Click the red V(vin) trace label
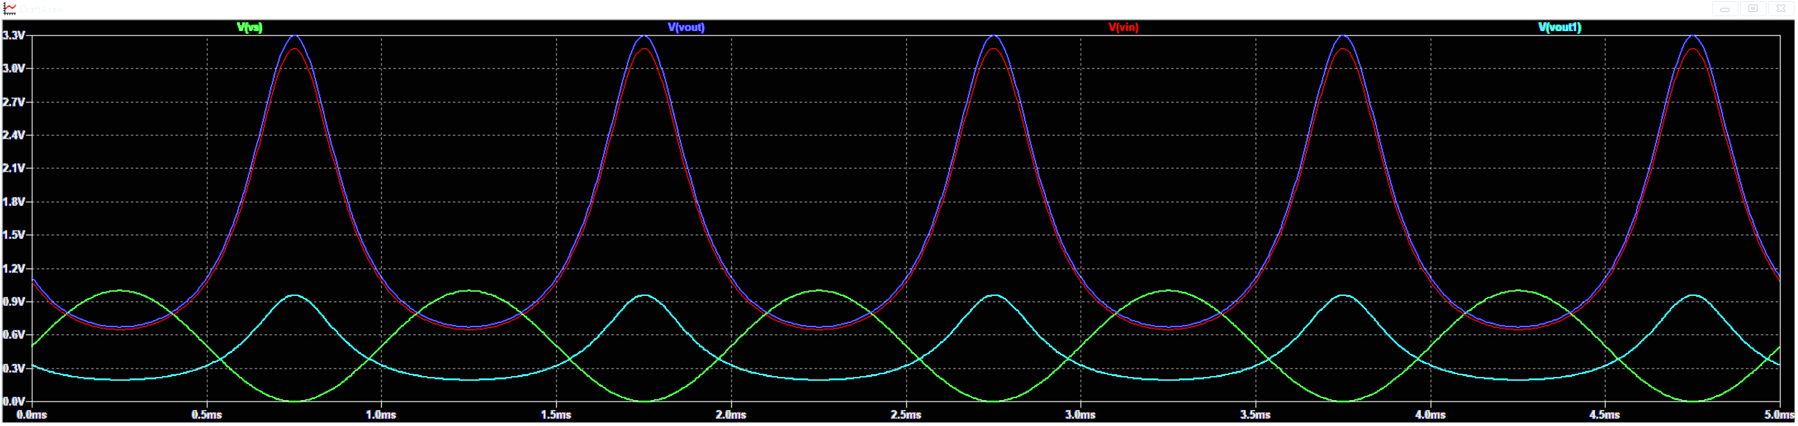 tap(1122, 27)
